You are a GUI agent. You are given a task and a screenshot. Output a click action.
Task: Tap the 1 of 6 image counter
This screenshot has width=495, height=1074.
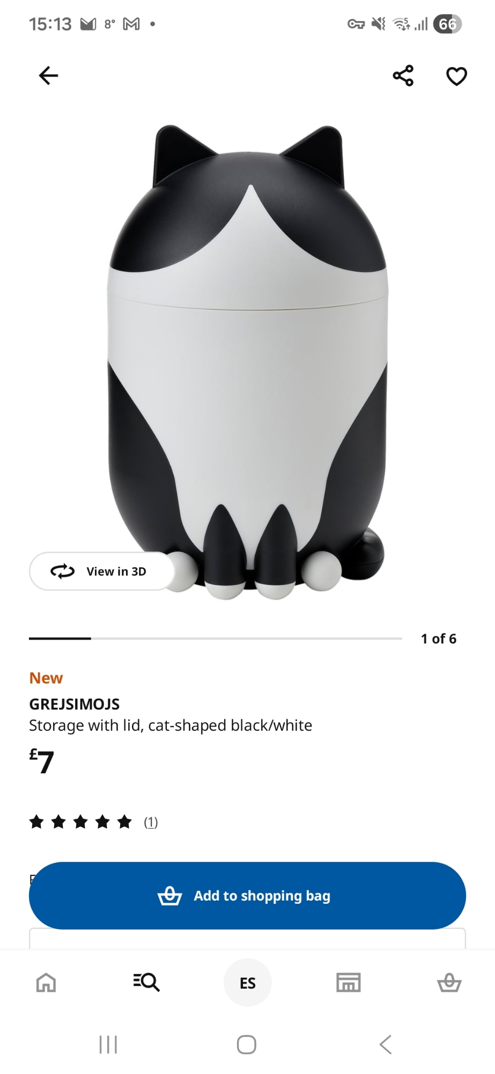coord(439,638)
